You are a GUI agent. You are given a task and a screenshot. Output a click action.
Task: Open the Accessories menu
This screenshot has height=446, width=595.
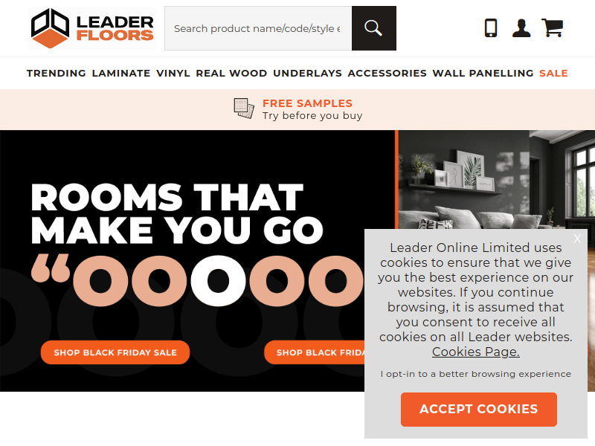(x=387, y=73)
